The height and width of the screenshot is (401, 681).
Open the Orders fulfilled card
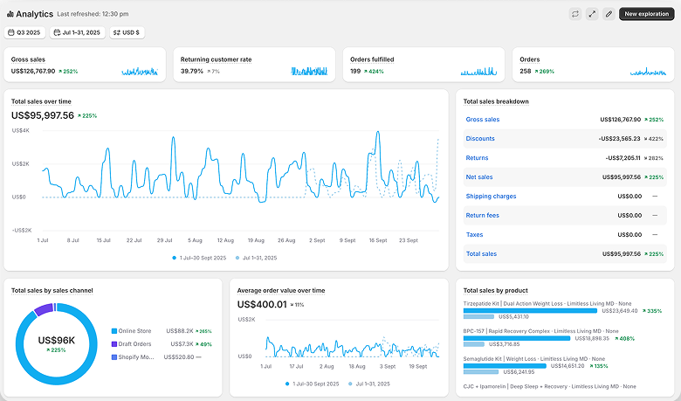click(x=424, y=65)
